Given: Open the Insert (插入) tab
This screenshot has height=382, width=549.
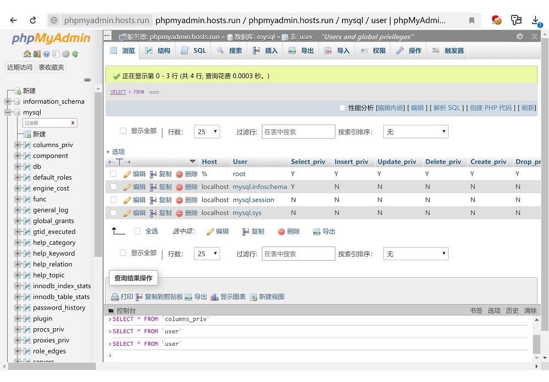Looking at the screenshot, I should [265, 51].
